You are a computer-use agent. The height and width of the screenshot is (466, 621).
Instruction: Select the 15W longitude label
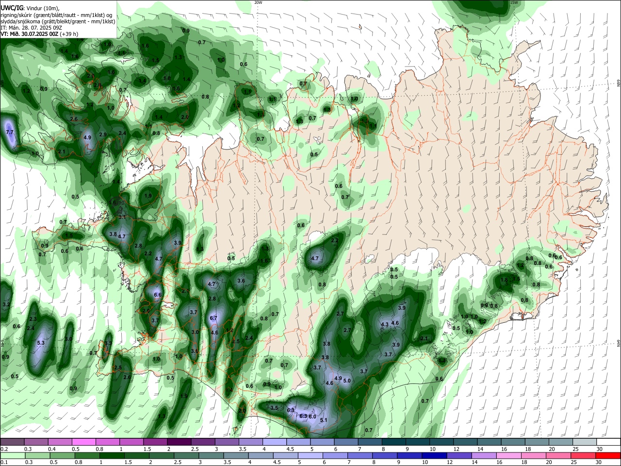514,2
